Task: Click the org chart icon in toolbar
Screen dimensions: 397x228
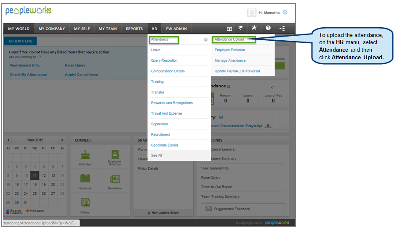Action: point(282,28)
